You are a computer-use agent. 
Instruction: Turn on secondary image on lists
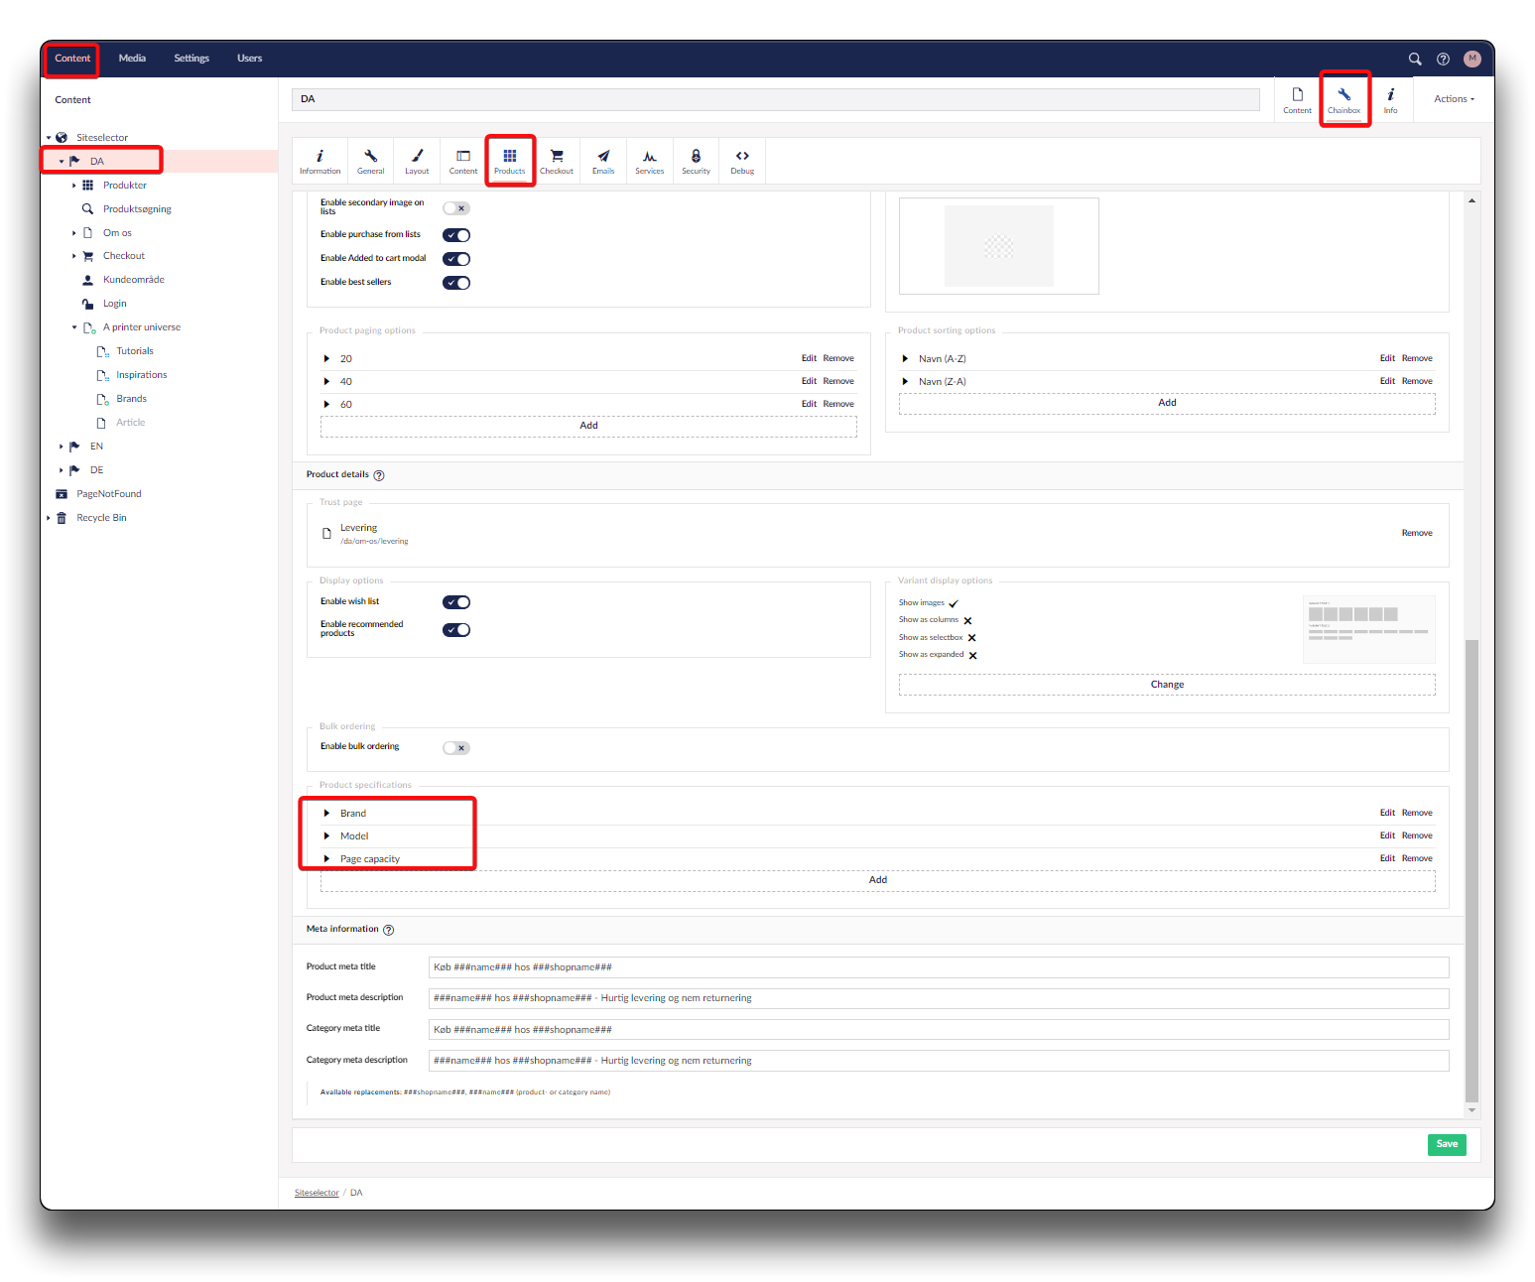click(x=456, y=208)
